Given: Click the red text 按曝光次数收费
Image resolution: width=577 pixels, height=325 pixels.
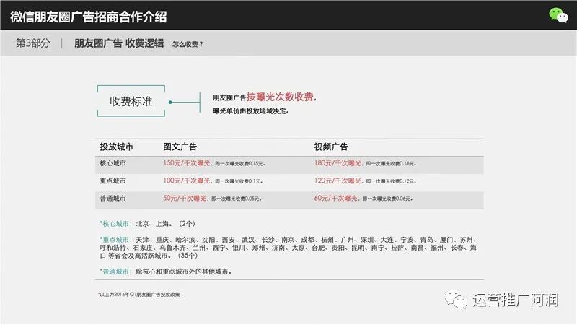Looking at the screenshot, I should [280, 97].
